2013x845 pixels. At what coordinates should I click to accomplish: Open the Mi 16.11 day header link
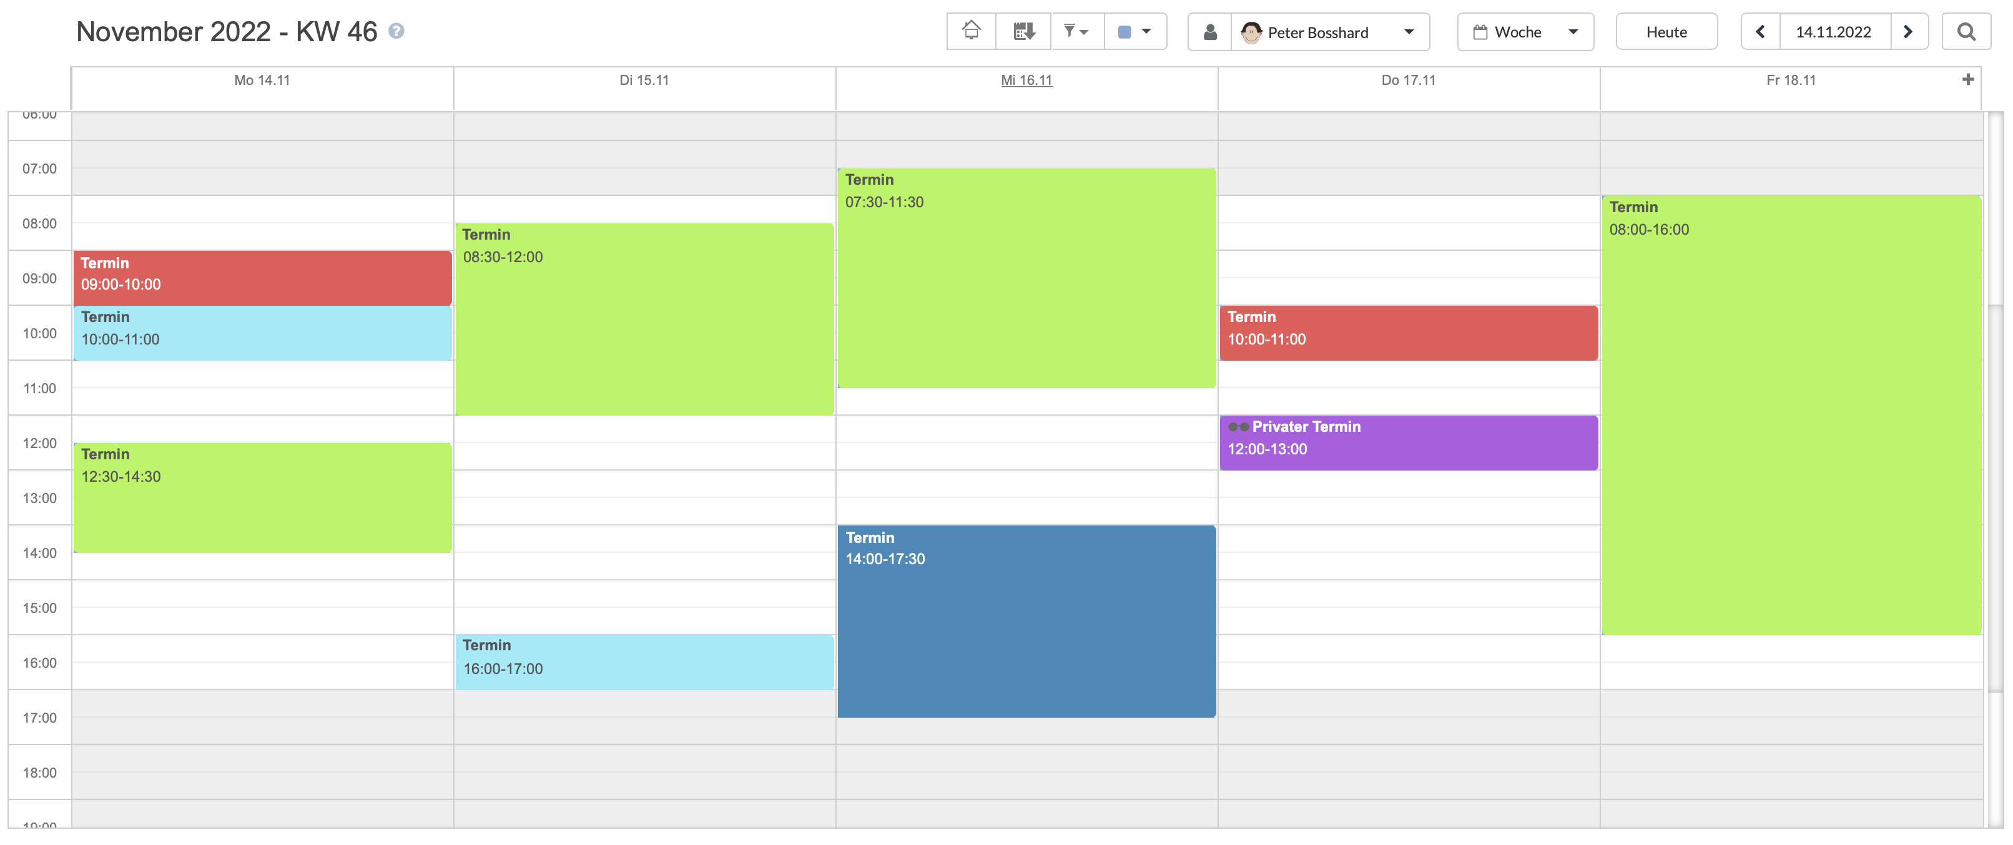point(1026,80)
